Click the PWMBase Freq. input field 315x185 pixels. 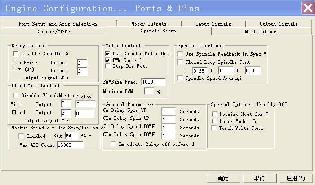[153, 82]
